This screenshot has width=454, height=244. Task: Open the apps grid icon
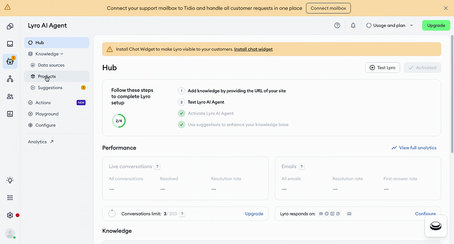(x=10, y=198)
